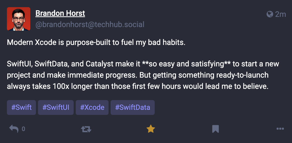Image resolution: width=292 pixels, height=143 pixels.
Task: Open Brandon Horst's profile picture
Action: coord(19,19)
